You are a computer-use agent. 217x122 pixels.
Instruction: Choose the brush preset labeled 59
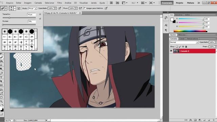pos(21,47)
